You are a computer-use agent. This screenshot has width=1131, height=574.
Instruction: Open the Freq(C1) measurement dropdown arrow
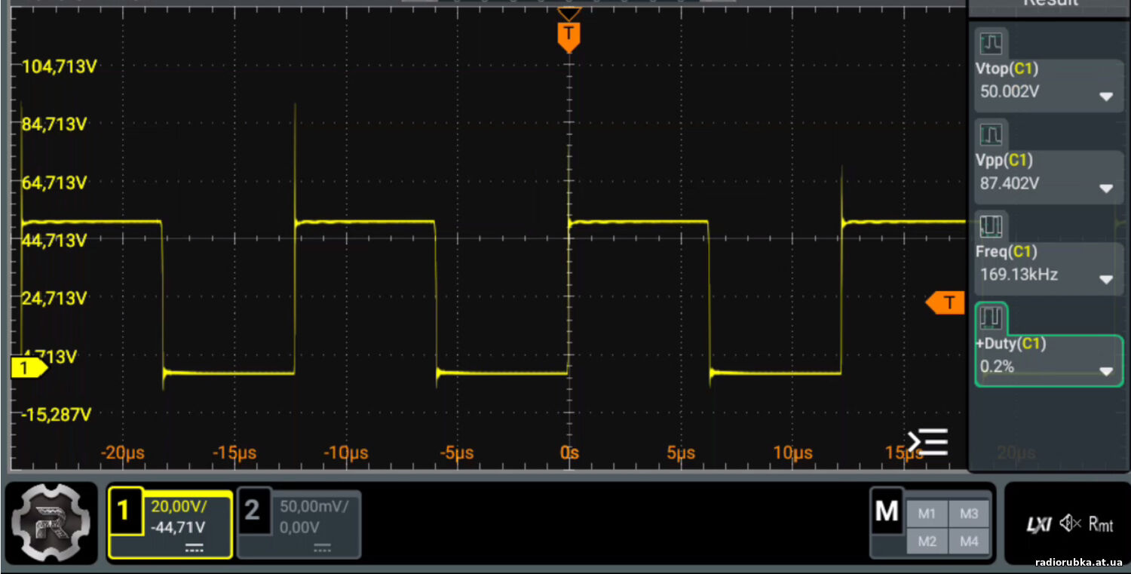pyautogui.click(x=1106, y=279)
